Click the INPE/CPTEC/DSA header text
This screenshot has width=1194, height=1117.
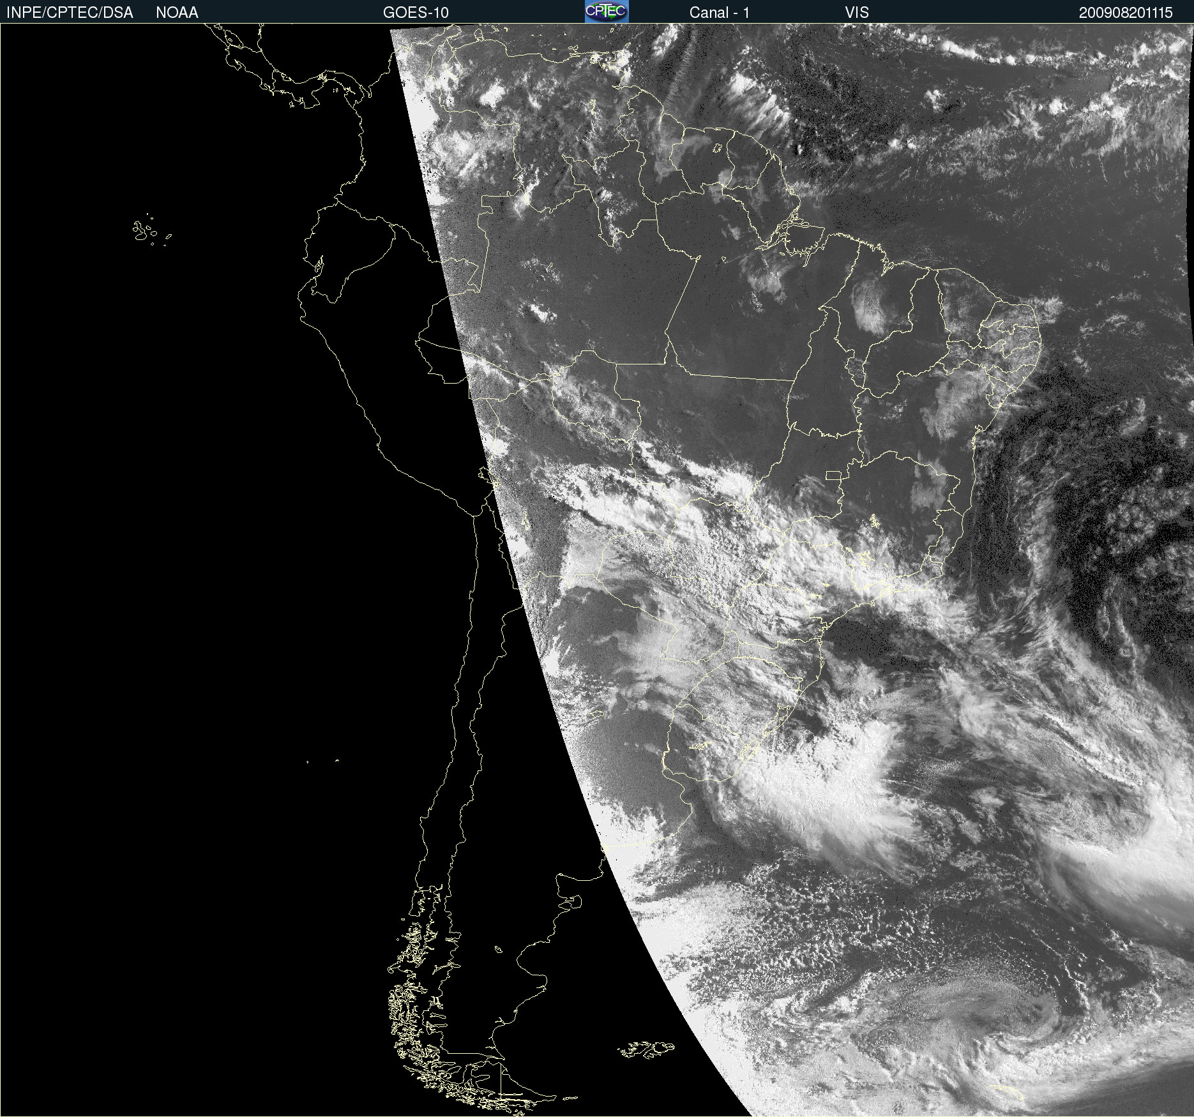tap(70, 13)
